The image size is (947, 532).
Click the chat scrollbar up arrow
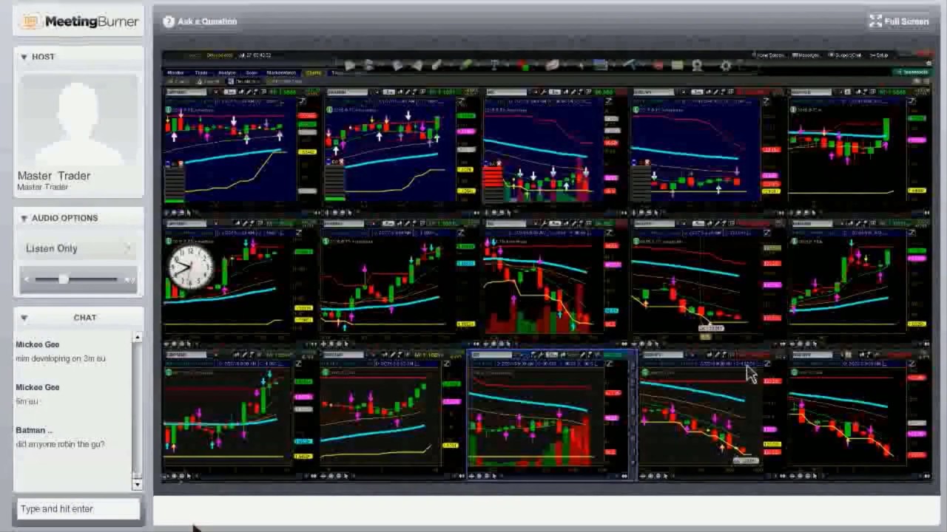[137, 338]
